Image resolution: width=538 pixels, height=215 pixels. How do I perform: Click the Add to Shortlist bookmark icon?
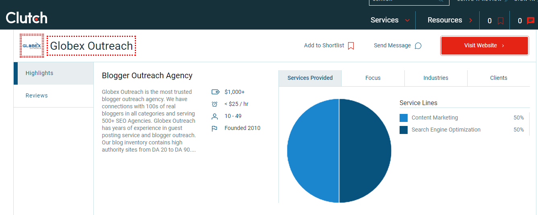[351, 46]
